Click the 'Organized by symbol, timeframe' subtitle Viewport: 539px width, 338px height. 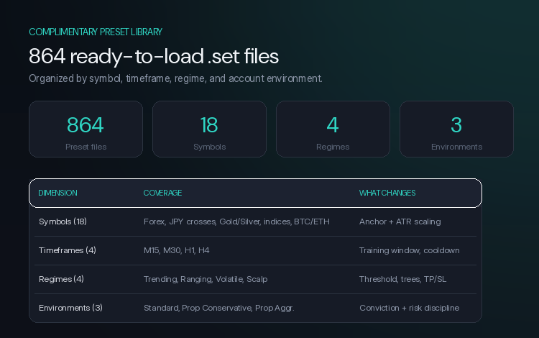(x=175, y=78)
